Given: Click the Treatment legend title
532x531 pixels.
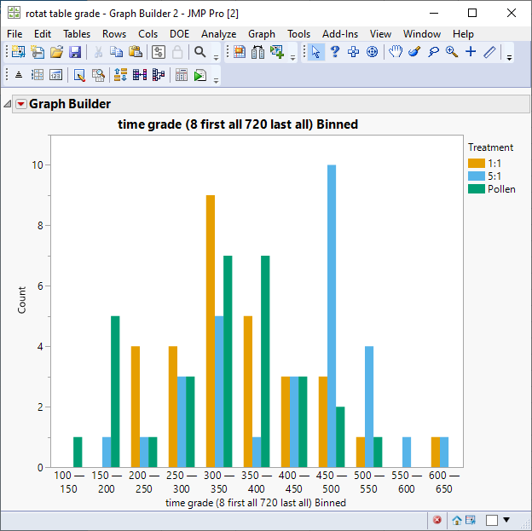Looking at the screenshot, I should click(490, 147).
